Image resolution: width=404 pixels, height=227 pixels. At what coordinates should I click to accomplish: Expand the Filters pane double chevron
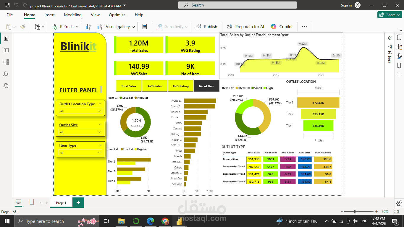click(390, 38)
